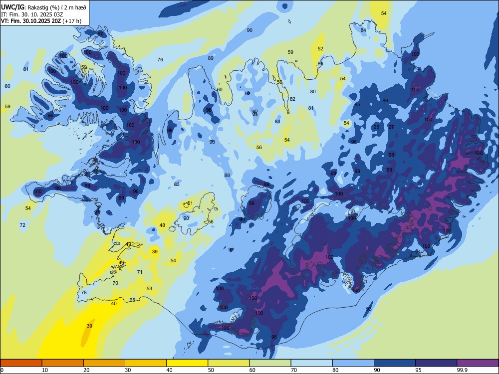Click the pale green 60–70 legend swatch

(270, 363)
